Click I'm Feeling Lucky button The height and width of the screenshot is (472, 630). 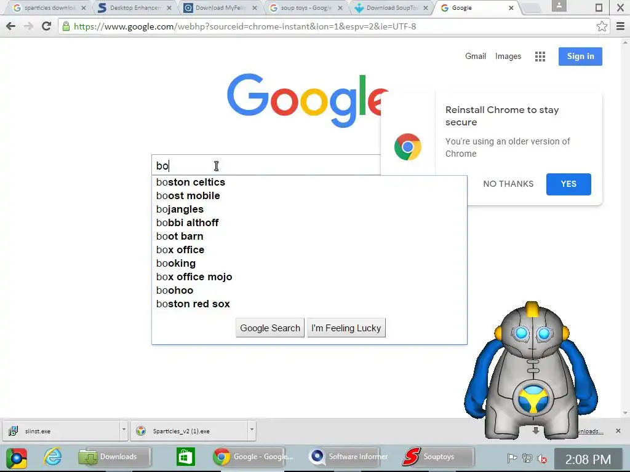346,328
